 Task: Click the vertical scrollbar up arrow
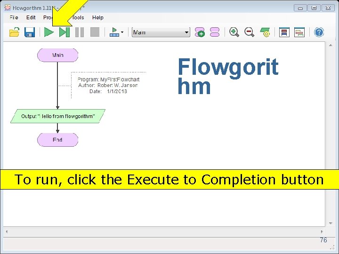(x=331, y=45)
